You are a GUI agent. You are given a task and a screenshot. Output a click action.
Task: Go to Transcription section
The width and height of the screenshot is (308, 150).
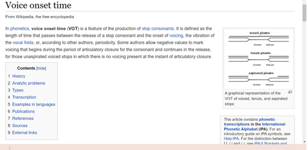[24, 97]
